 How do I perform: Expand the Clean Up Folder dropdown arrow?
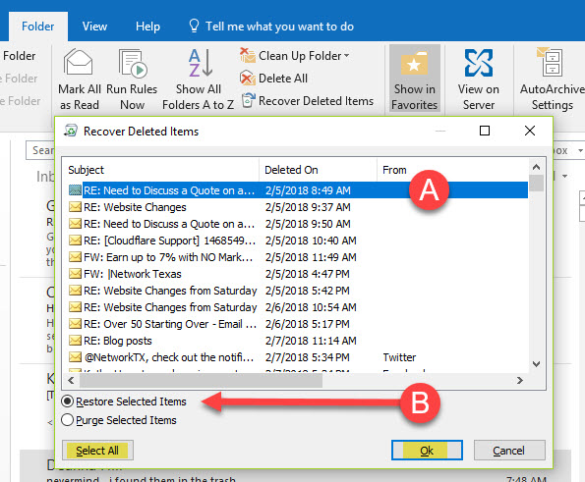(347, 56)
